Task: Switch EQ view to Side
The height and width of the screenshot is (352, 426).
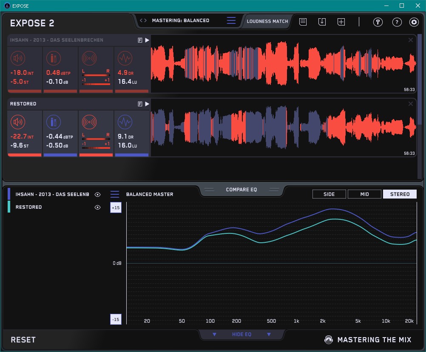Action: point(329,194)
